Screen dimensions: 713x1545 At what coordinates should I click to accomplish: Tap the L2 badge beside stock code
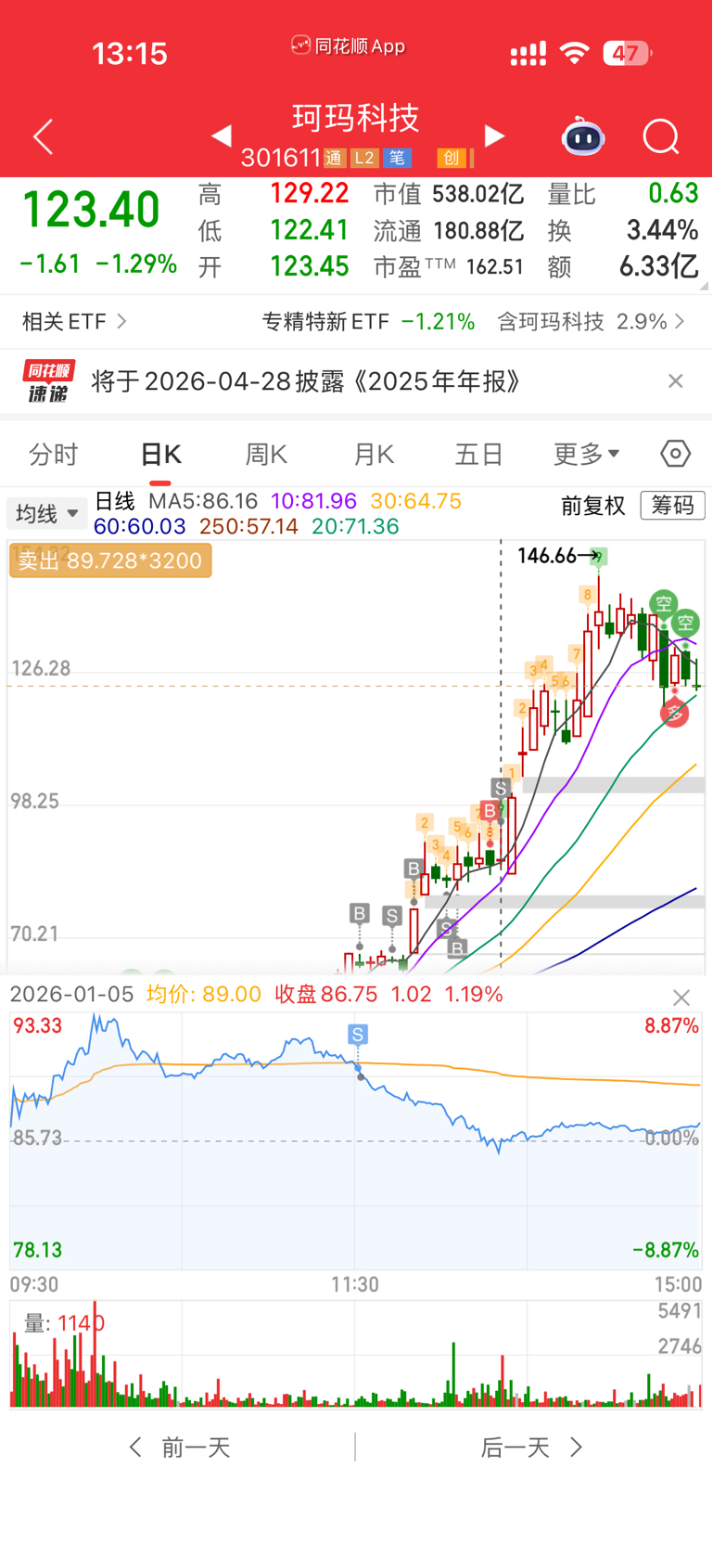coord(364,158)
